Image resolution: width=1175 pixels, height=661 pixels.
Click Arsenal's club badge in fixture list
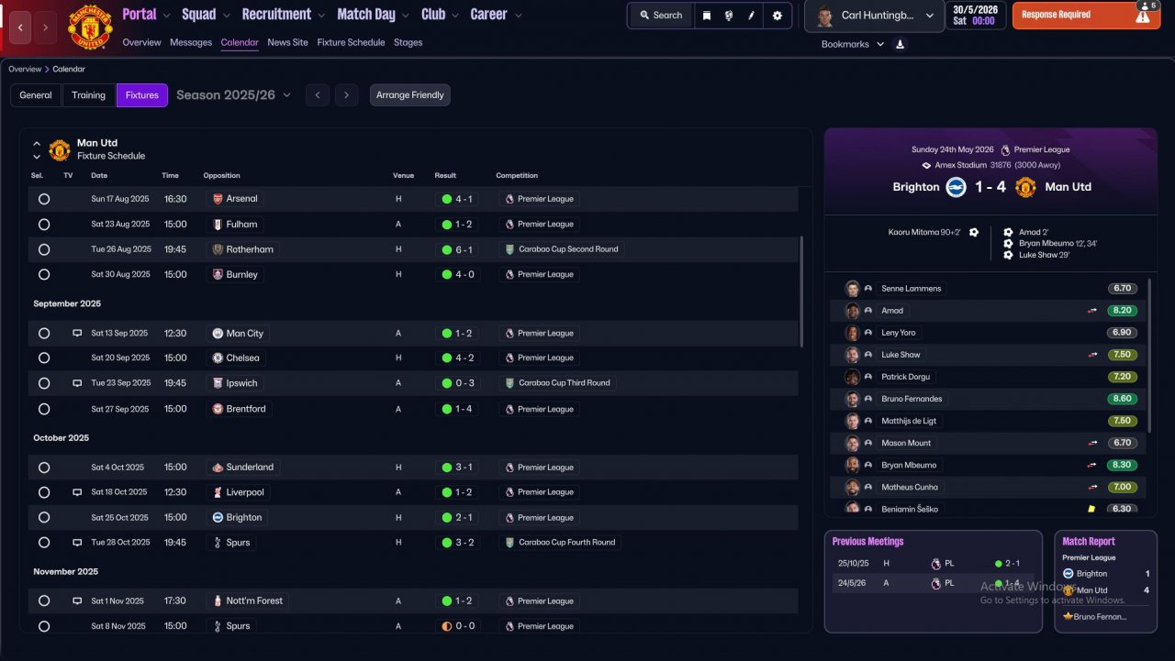(x=218, y=199)
